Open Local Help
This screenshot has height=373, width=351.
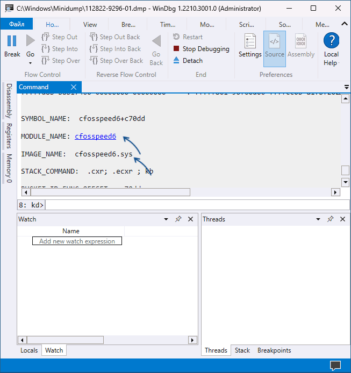point(331,41)
